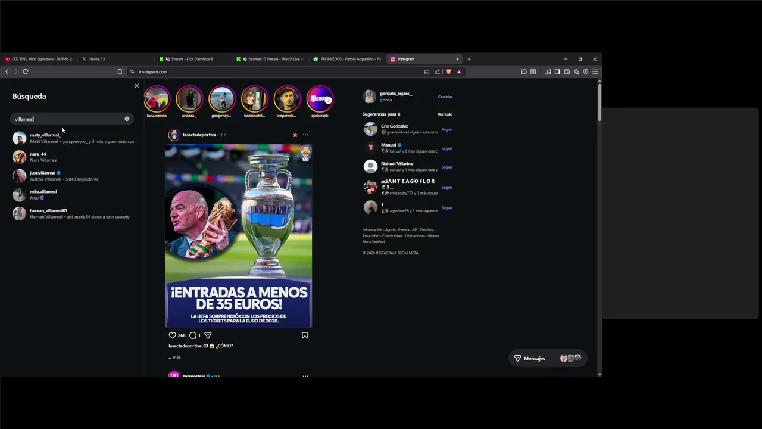The height and width of the screenshot is (429, 762).
Task: Show next stories with arrow
Action: (328, 100)
